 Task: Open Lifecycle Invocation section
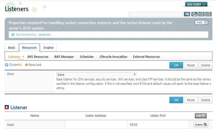[x=113, y=57]
